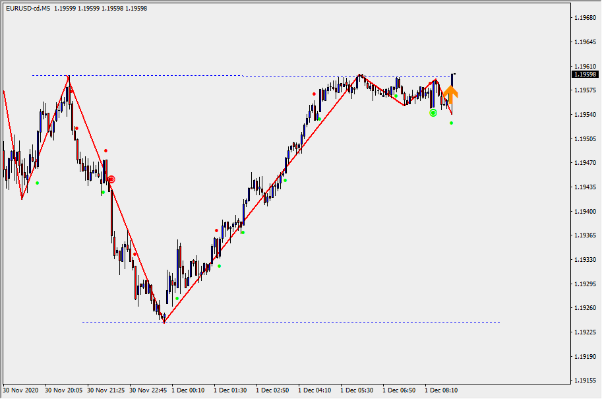Click the EURUSD-cd,M5 chart title text
This screenshot has height=399, width=602.
click(x=28, y=9)
